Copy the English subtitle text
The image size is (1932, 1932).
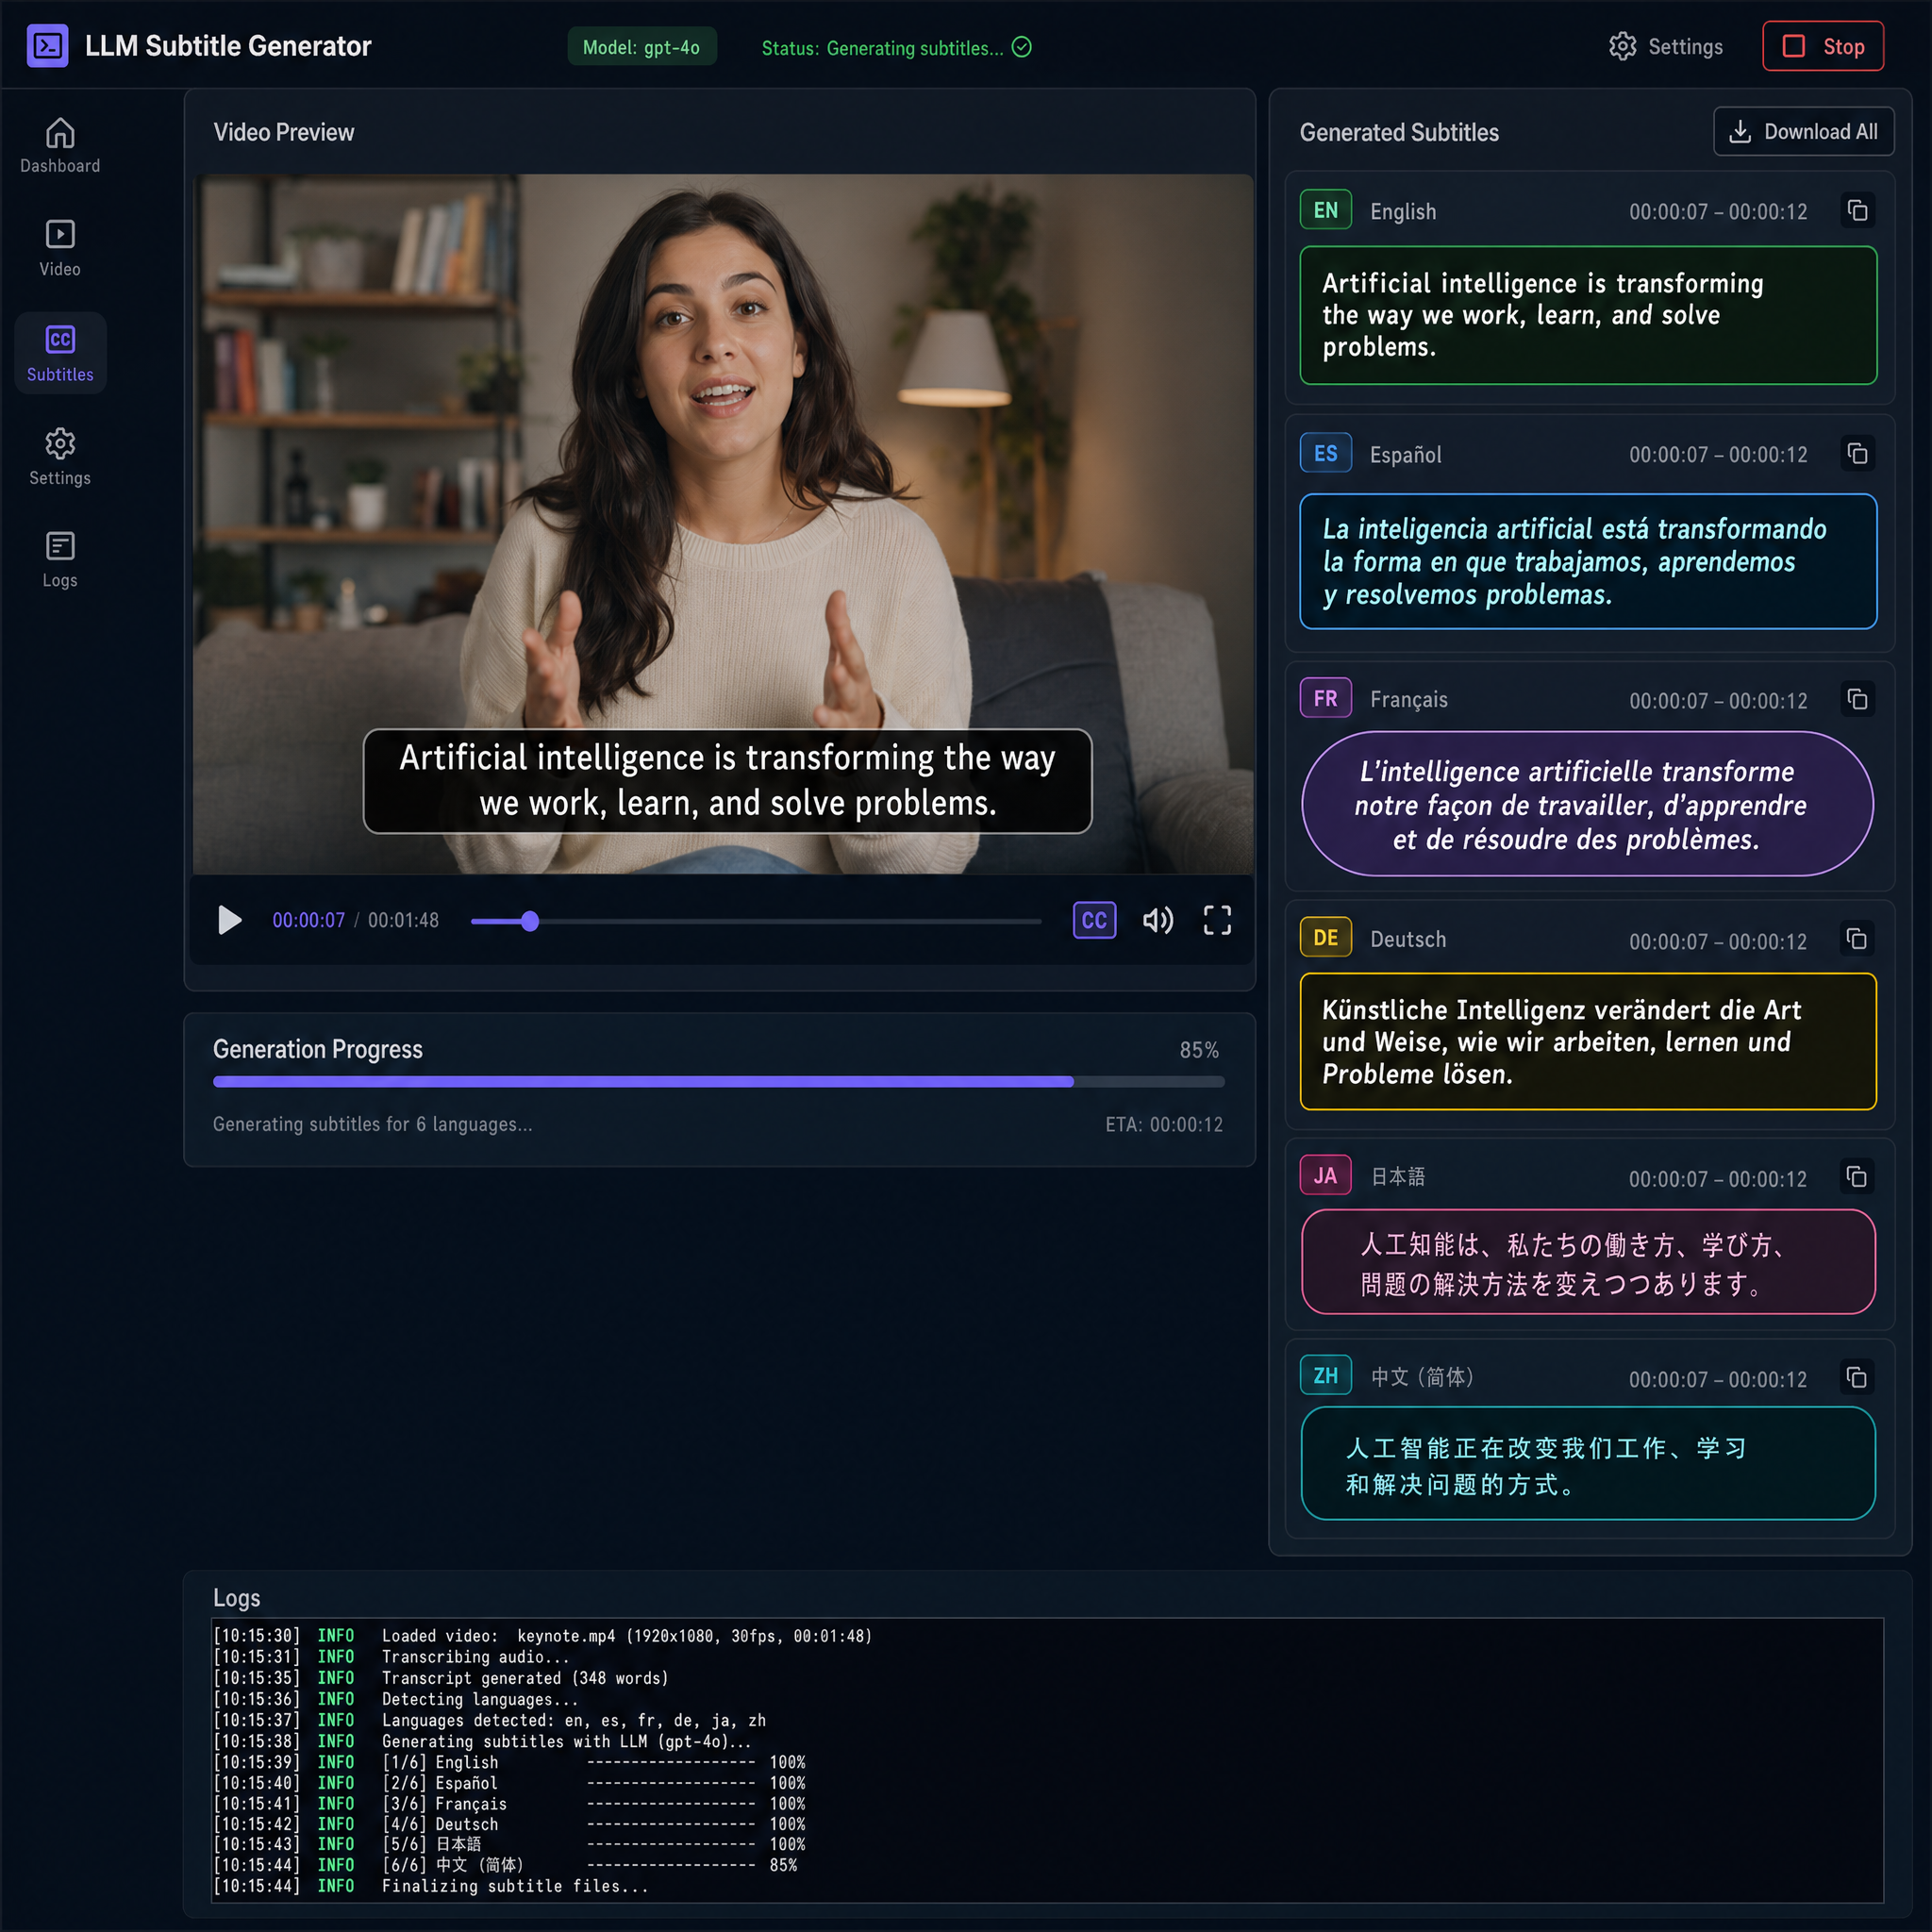[1857, 211]
